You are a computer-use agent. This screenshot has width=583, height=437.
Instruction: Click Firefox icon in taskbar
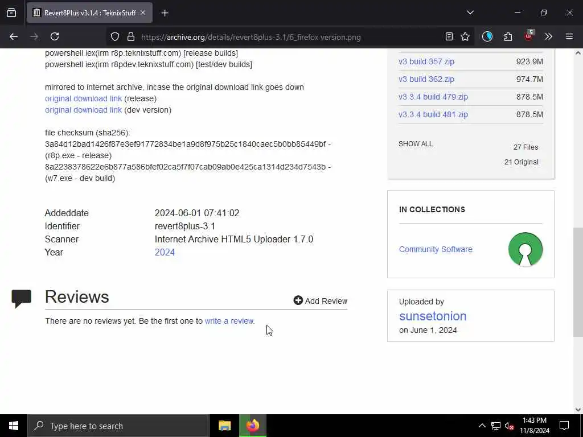coord(252,426)
